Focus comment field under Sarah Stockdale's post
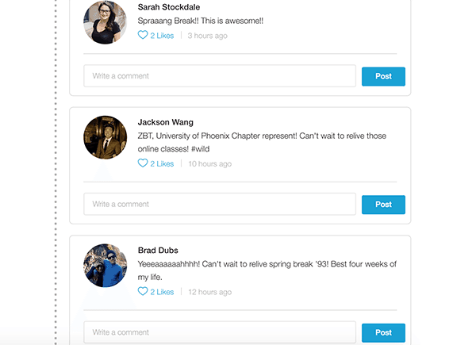Image resolution: width=476 pixels, height=345 pixels. tap(220, 76)
